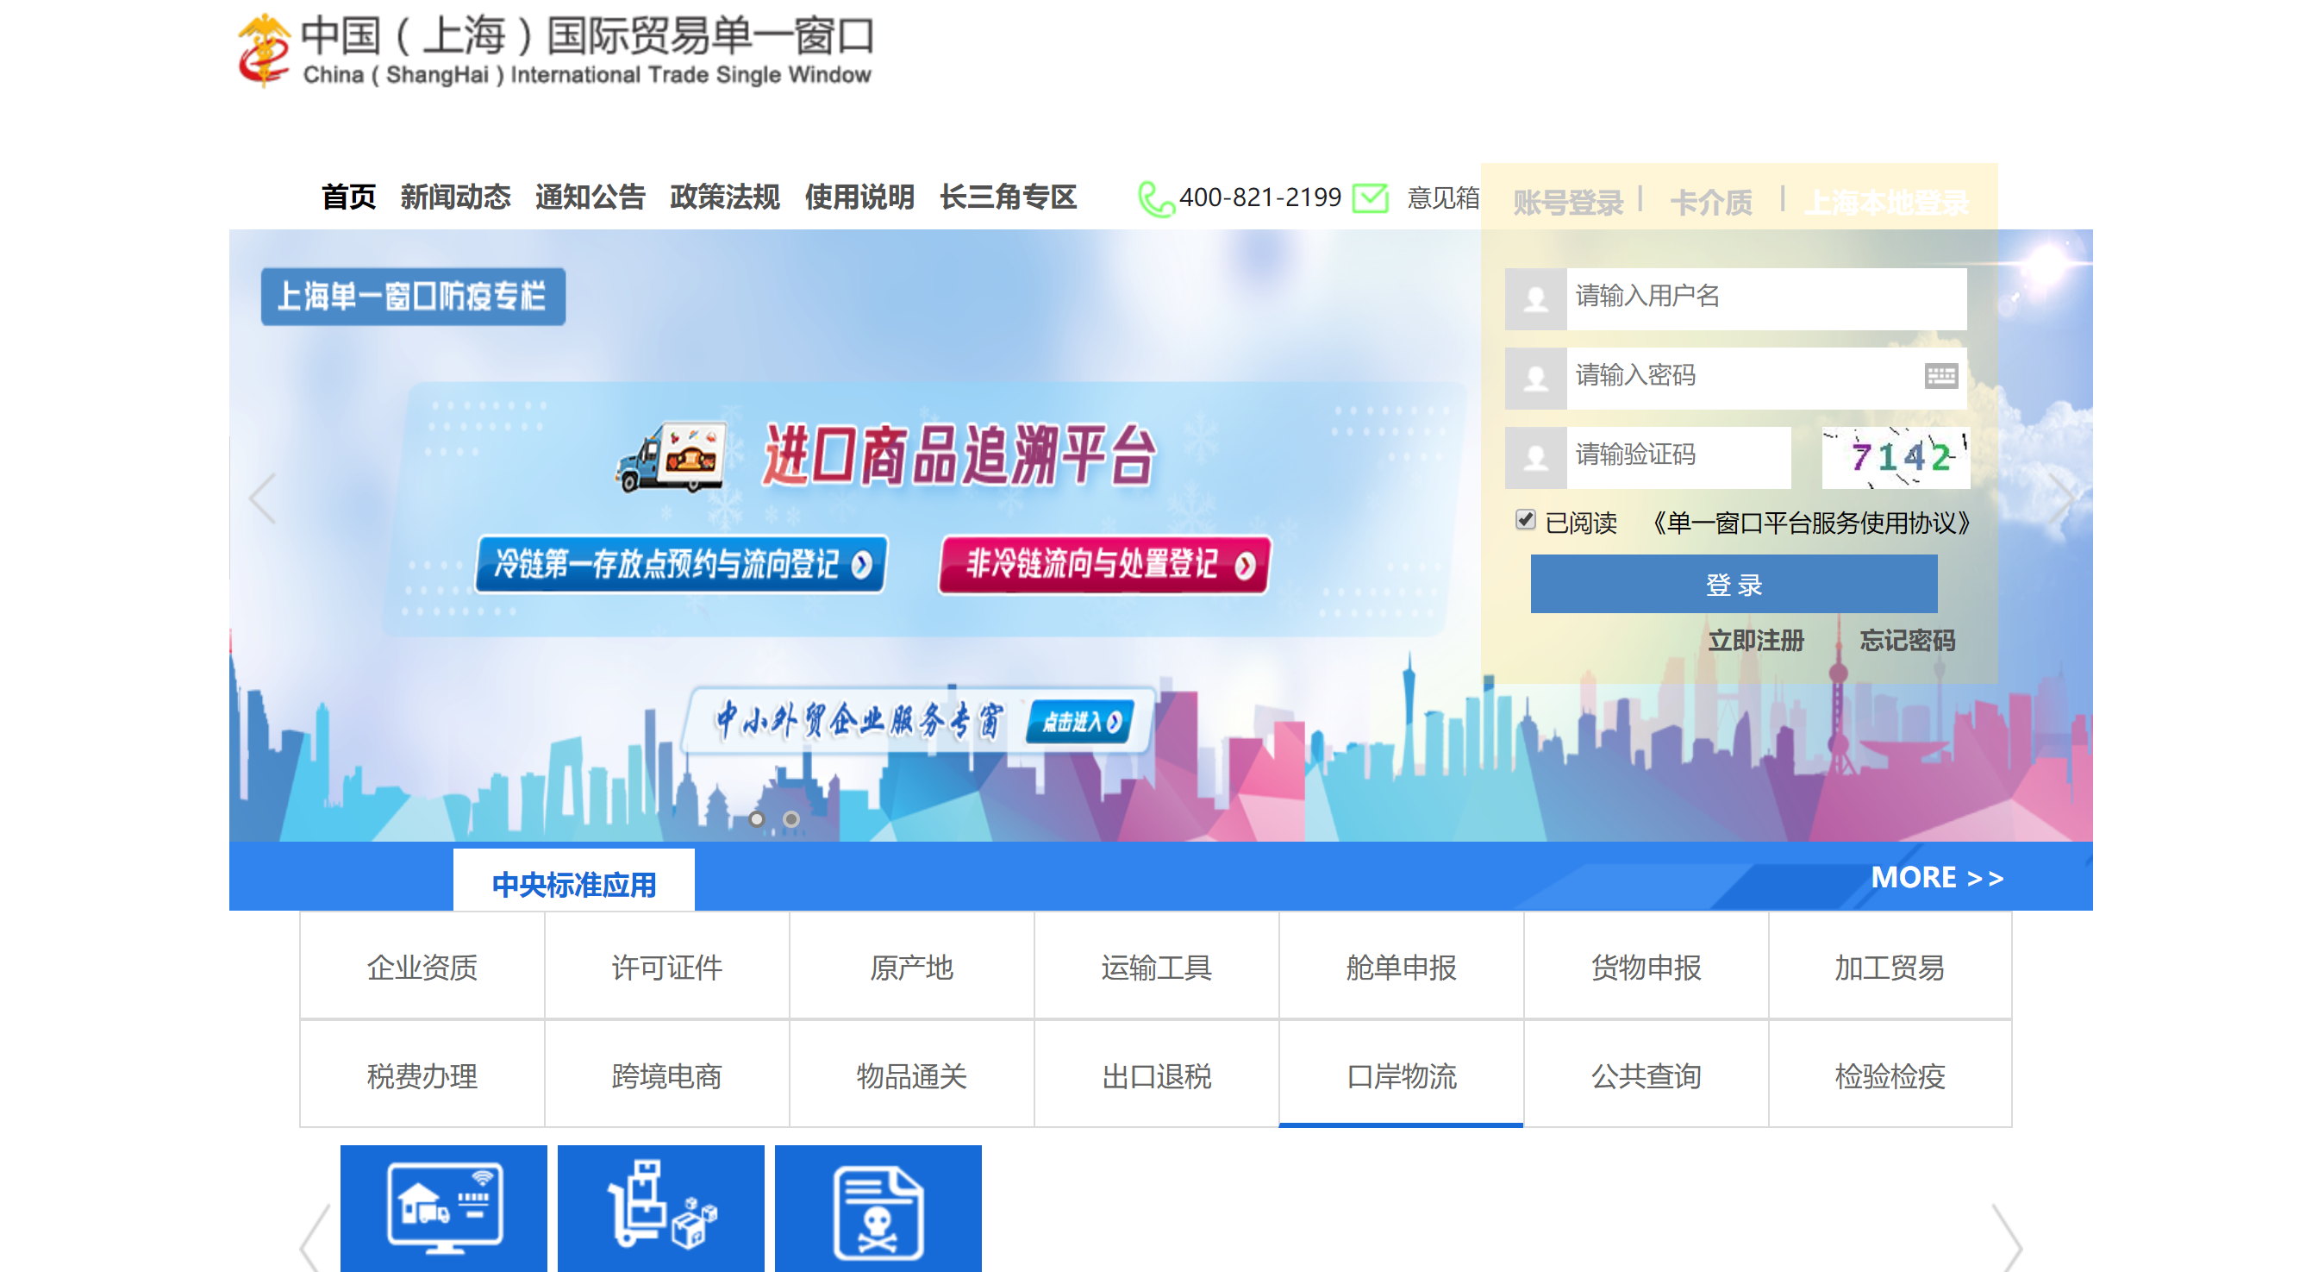Open 运输工具 category

pos(1156,966)
